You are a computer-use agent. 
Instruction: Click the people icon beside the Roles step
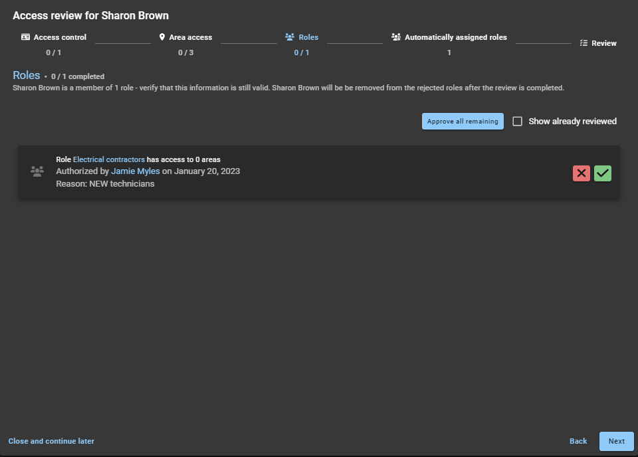coord(289,37)
